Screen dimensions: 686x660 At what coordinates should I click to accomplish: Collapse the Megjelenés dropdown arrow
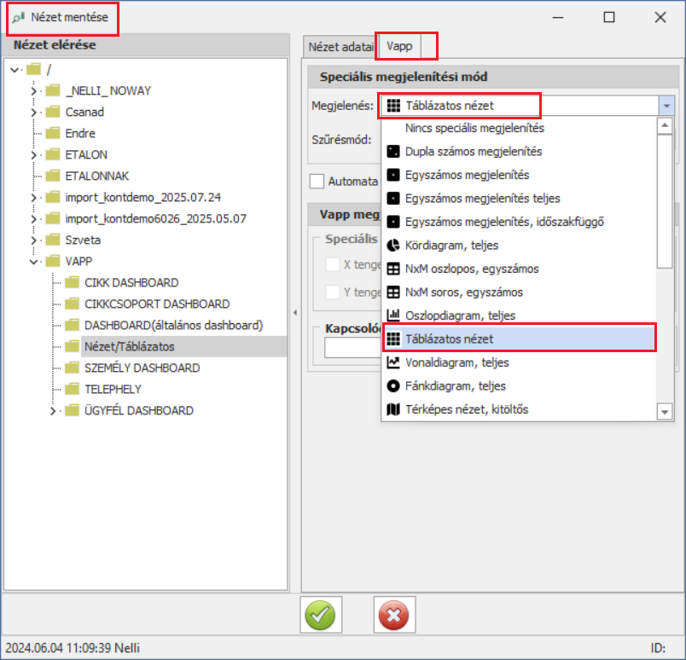[x=666, y=106]
